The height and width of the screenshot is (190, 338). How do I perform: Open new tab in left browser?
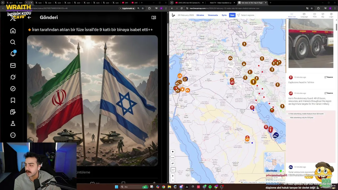[142, 3]
